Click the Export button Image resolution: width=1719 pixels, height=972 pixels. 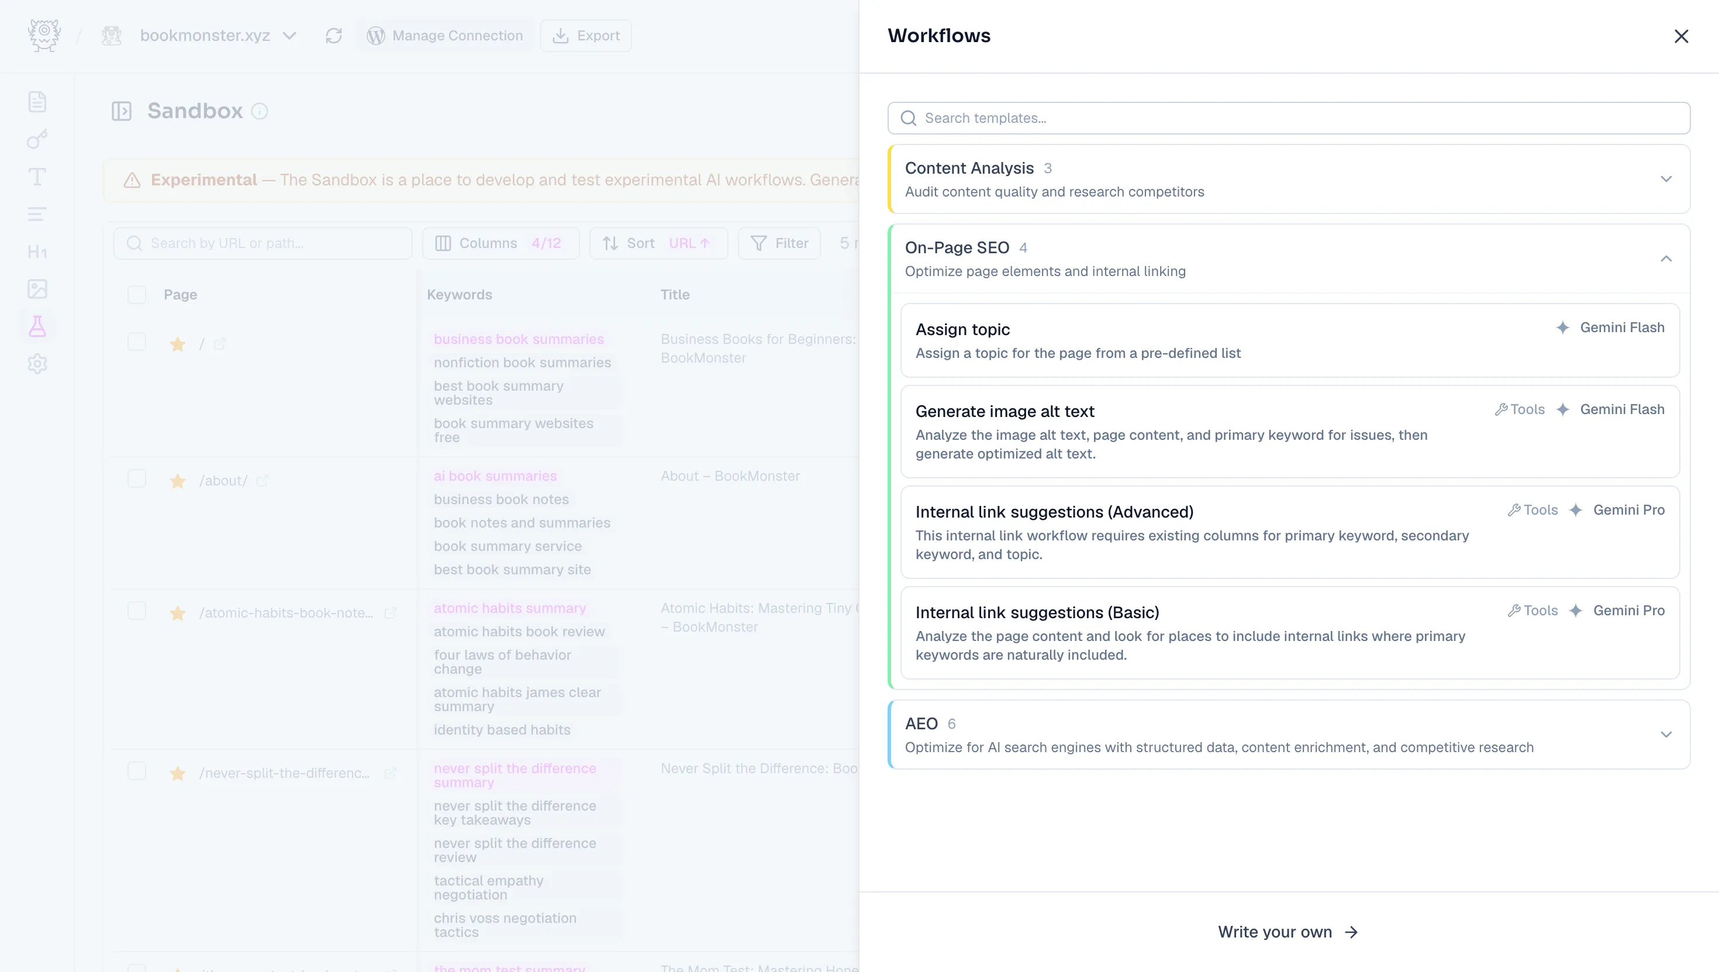[586, 36]
